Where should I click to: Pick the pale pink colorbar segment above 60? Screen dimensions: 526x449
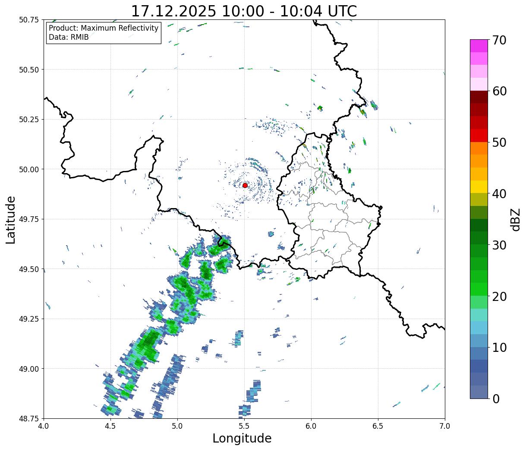click(x=479, y=84)
